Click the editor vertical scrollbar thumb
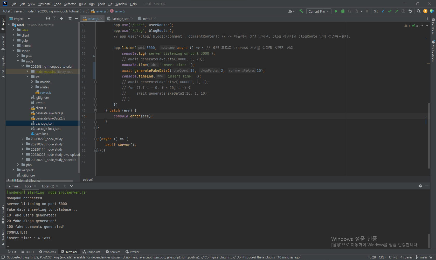This screenshot has height=260, width=436. click(429, 136)
